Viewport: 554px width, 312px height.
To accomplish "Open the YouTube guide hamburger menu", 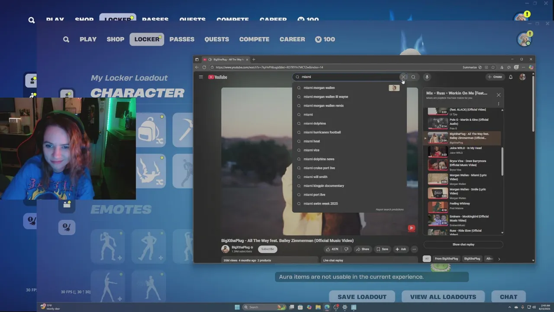I will point(201,77).
